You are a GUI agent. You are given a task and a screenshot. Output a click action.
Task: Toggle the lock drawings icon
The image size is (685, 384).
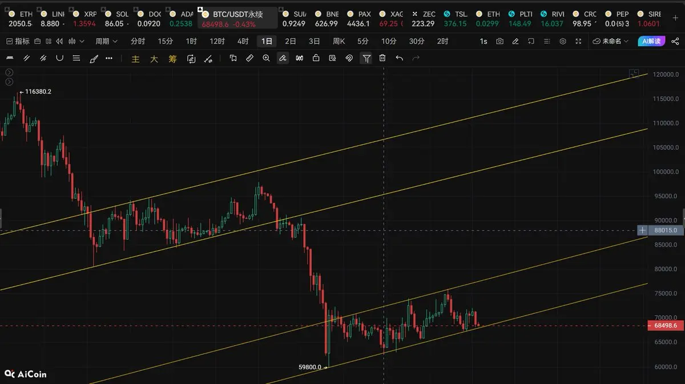tap(316, 58)
